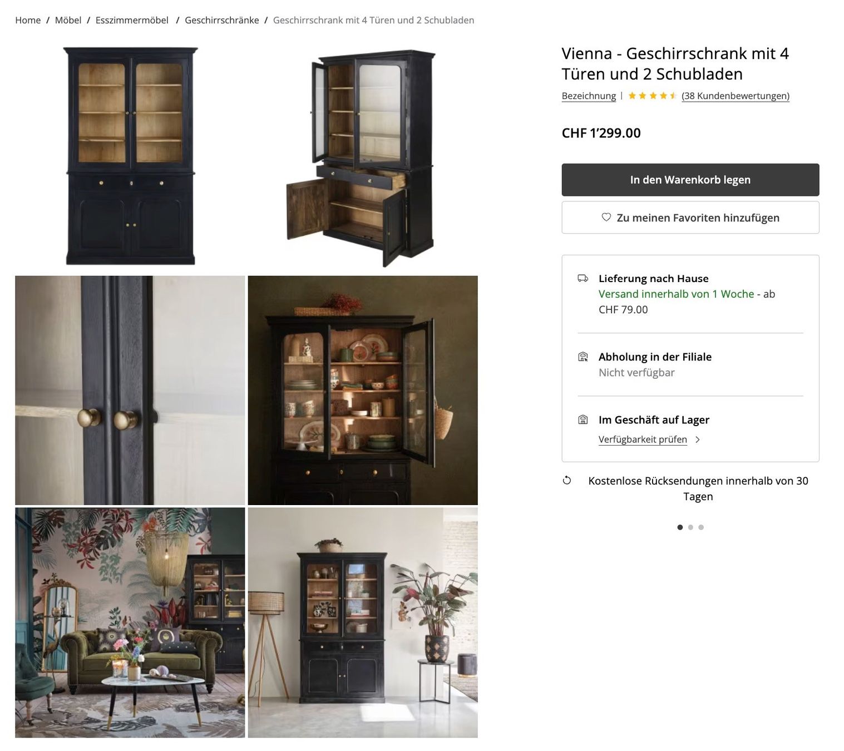Select the second carousel dot
Screen dimensions: 844x751
[x=690, y=527]
